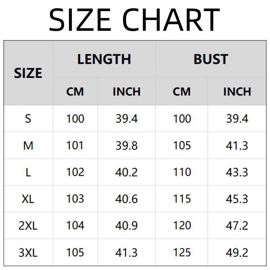Select the S size row label
This screenshot has height=270, width=270.
[x=28, y=119]
